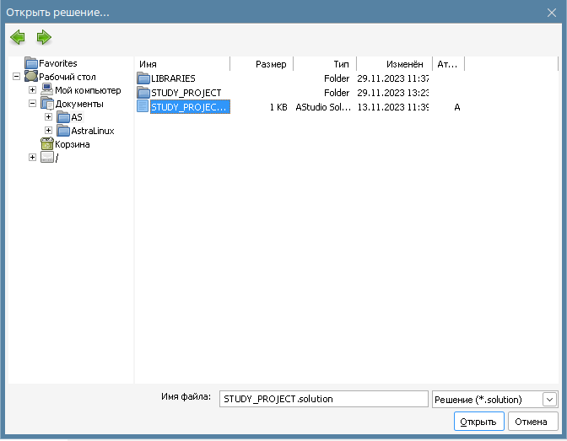The image size is (567, 441).
Task: Sort files by Имя column header
Action: coord(181,64)
